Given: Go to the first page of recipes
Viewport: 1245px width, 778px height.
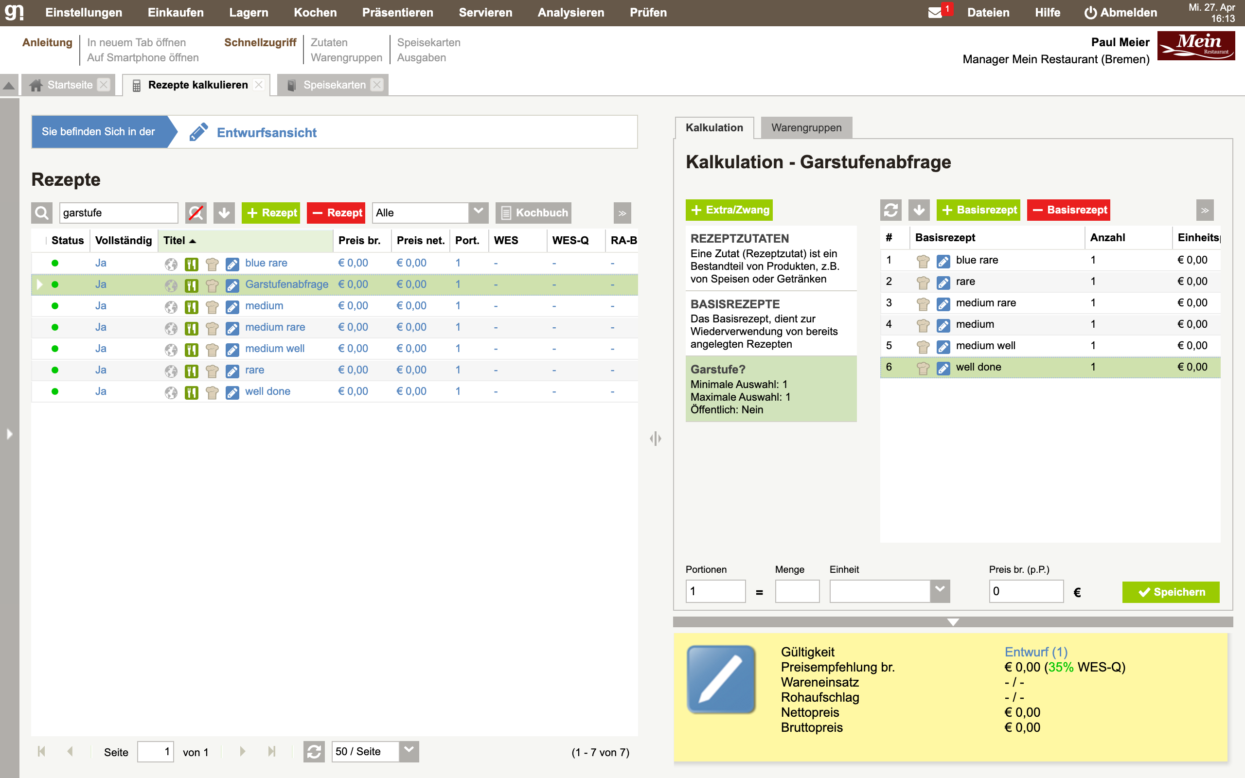Looking at the screenshot, I should pos(42,751).
